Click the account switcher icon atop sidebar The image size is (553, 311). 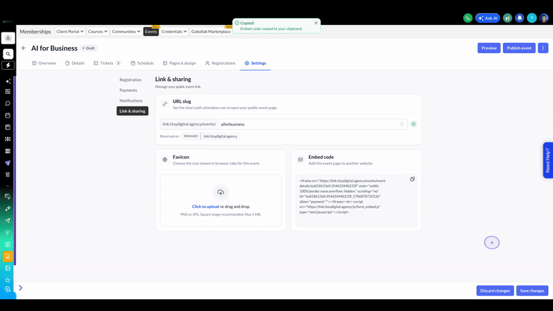8,38
